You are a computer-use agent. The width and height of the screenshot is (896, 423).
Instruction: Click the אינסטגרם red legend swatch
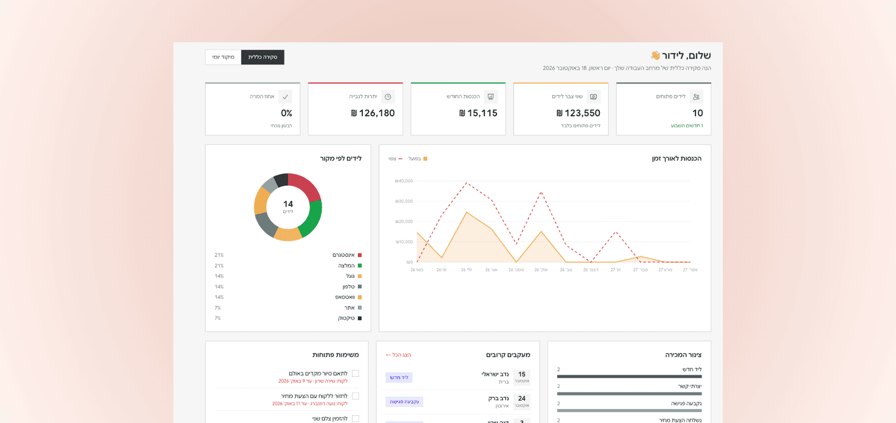[x=360, y=255]
